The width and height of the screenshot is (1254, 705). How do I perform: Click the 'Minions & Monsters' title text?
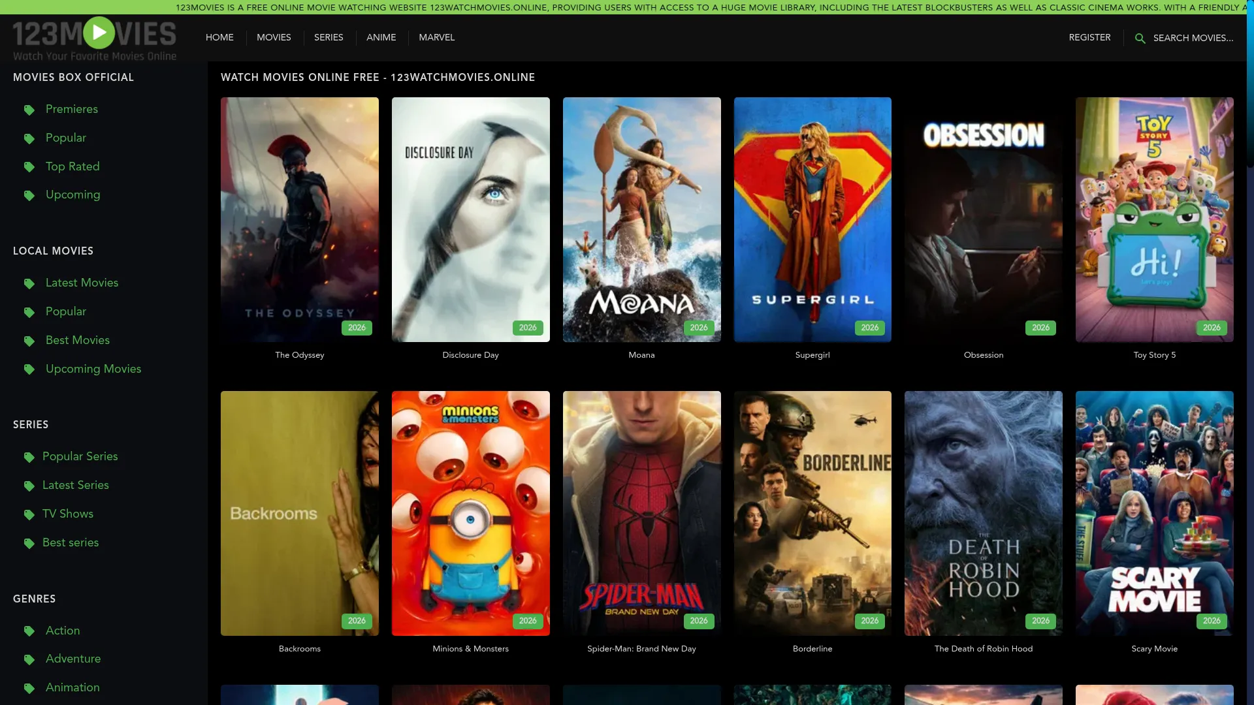click(x=471, y=649)
